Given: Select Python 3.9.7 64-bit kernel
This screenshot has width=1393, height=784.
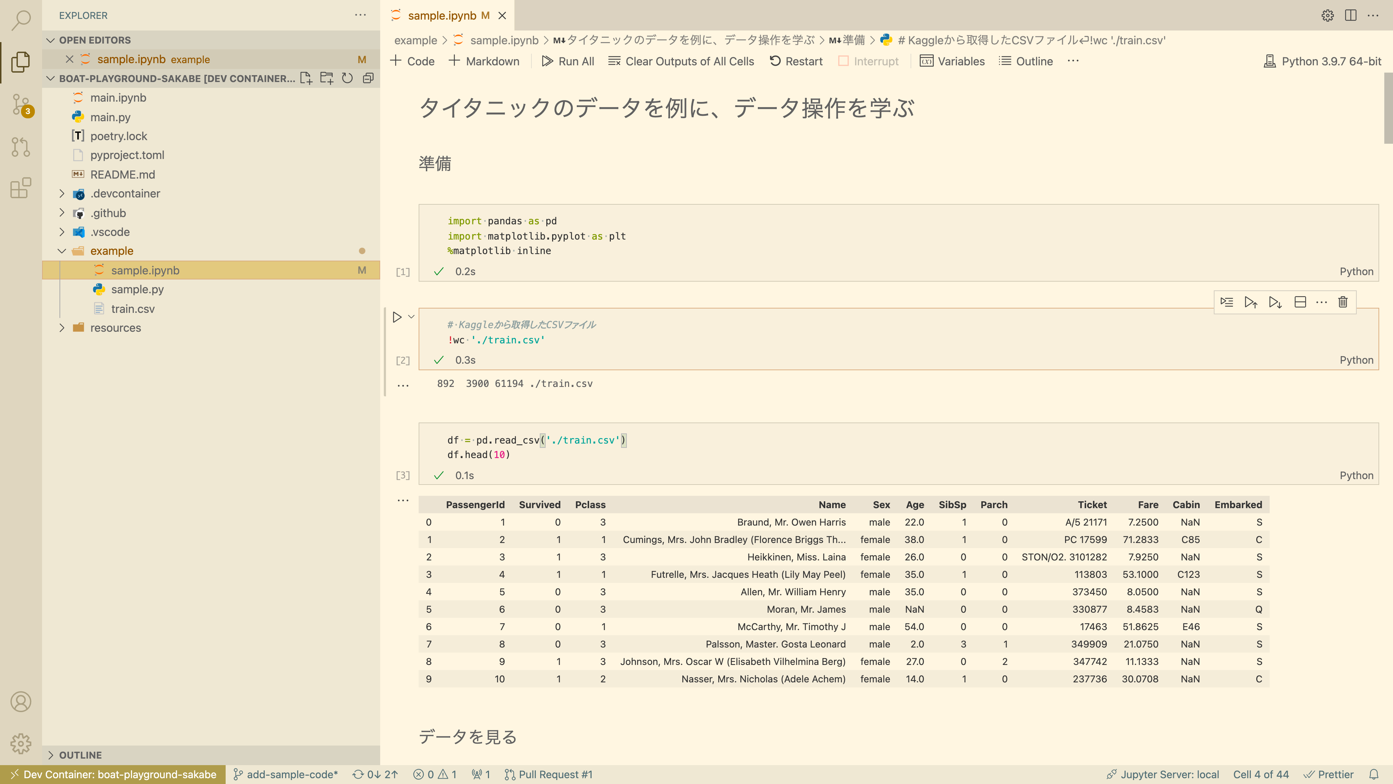Looking at the screenshot, I should point(1322,61).
